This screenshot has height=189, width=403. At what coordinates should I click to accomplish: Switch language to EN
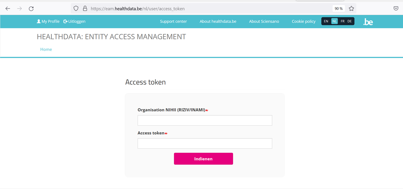pyautogui.click(x=326, y=21)
